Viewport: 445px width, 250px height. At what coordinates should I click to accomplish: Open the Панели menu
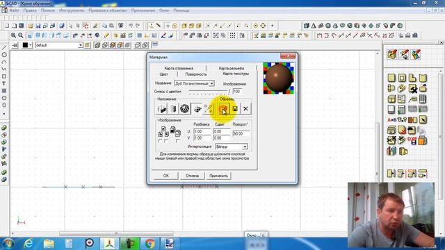pos(47,10)
